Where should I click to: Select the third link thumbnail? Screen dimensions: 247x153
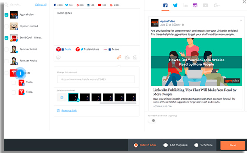(x=96, y=97)
